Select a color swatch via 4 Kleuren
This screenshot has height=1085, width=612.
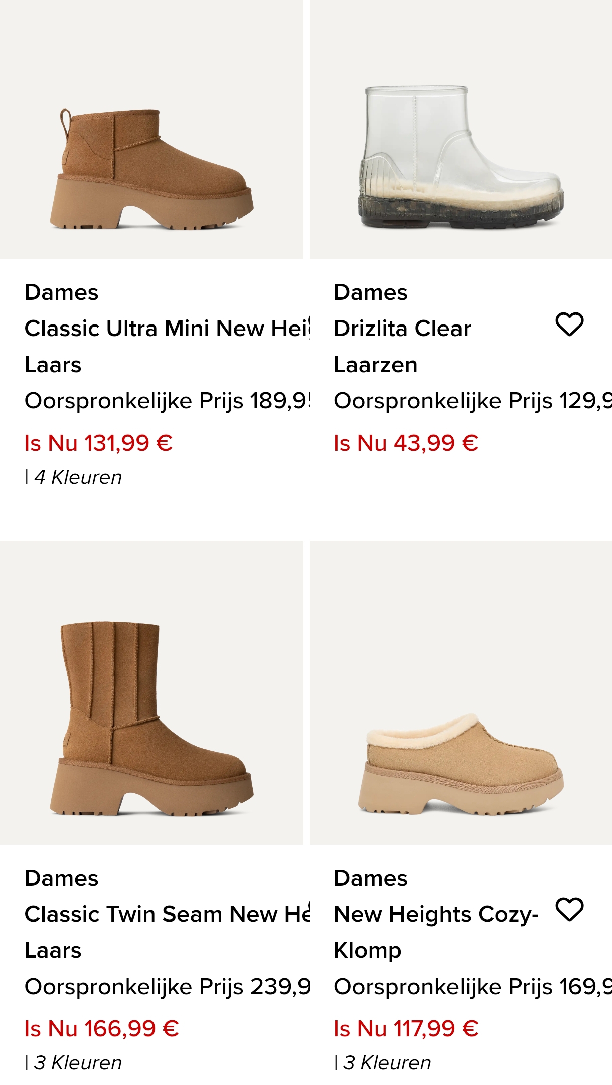click(x=78, y=477)
